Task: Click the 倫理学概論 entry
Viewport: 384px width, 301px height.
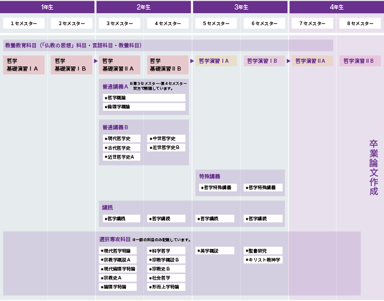Action: [144, 107]
